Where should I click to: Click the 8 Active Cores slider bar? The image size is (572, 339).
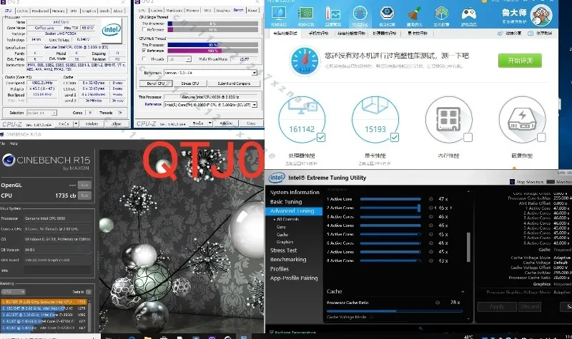(x=390, y=260)
